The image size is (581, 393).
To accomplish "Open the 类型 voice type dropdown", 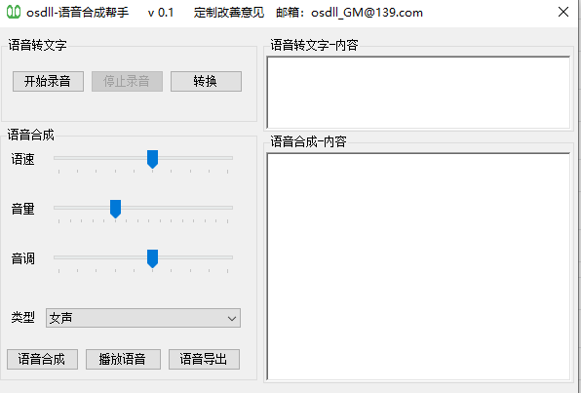I will 143,318.
